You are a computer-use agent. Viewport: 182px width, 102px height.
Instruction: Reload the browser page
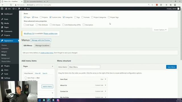click(11, 5)
